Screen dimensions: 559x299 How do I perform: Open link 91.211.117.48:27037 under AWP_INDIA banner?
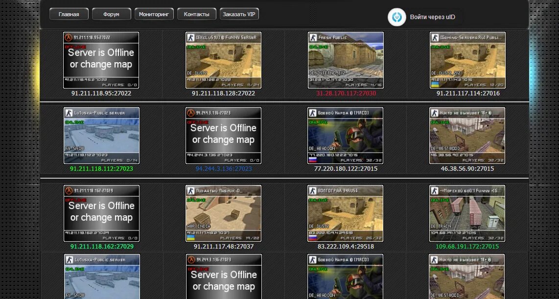coord(224,246)
